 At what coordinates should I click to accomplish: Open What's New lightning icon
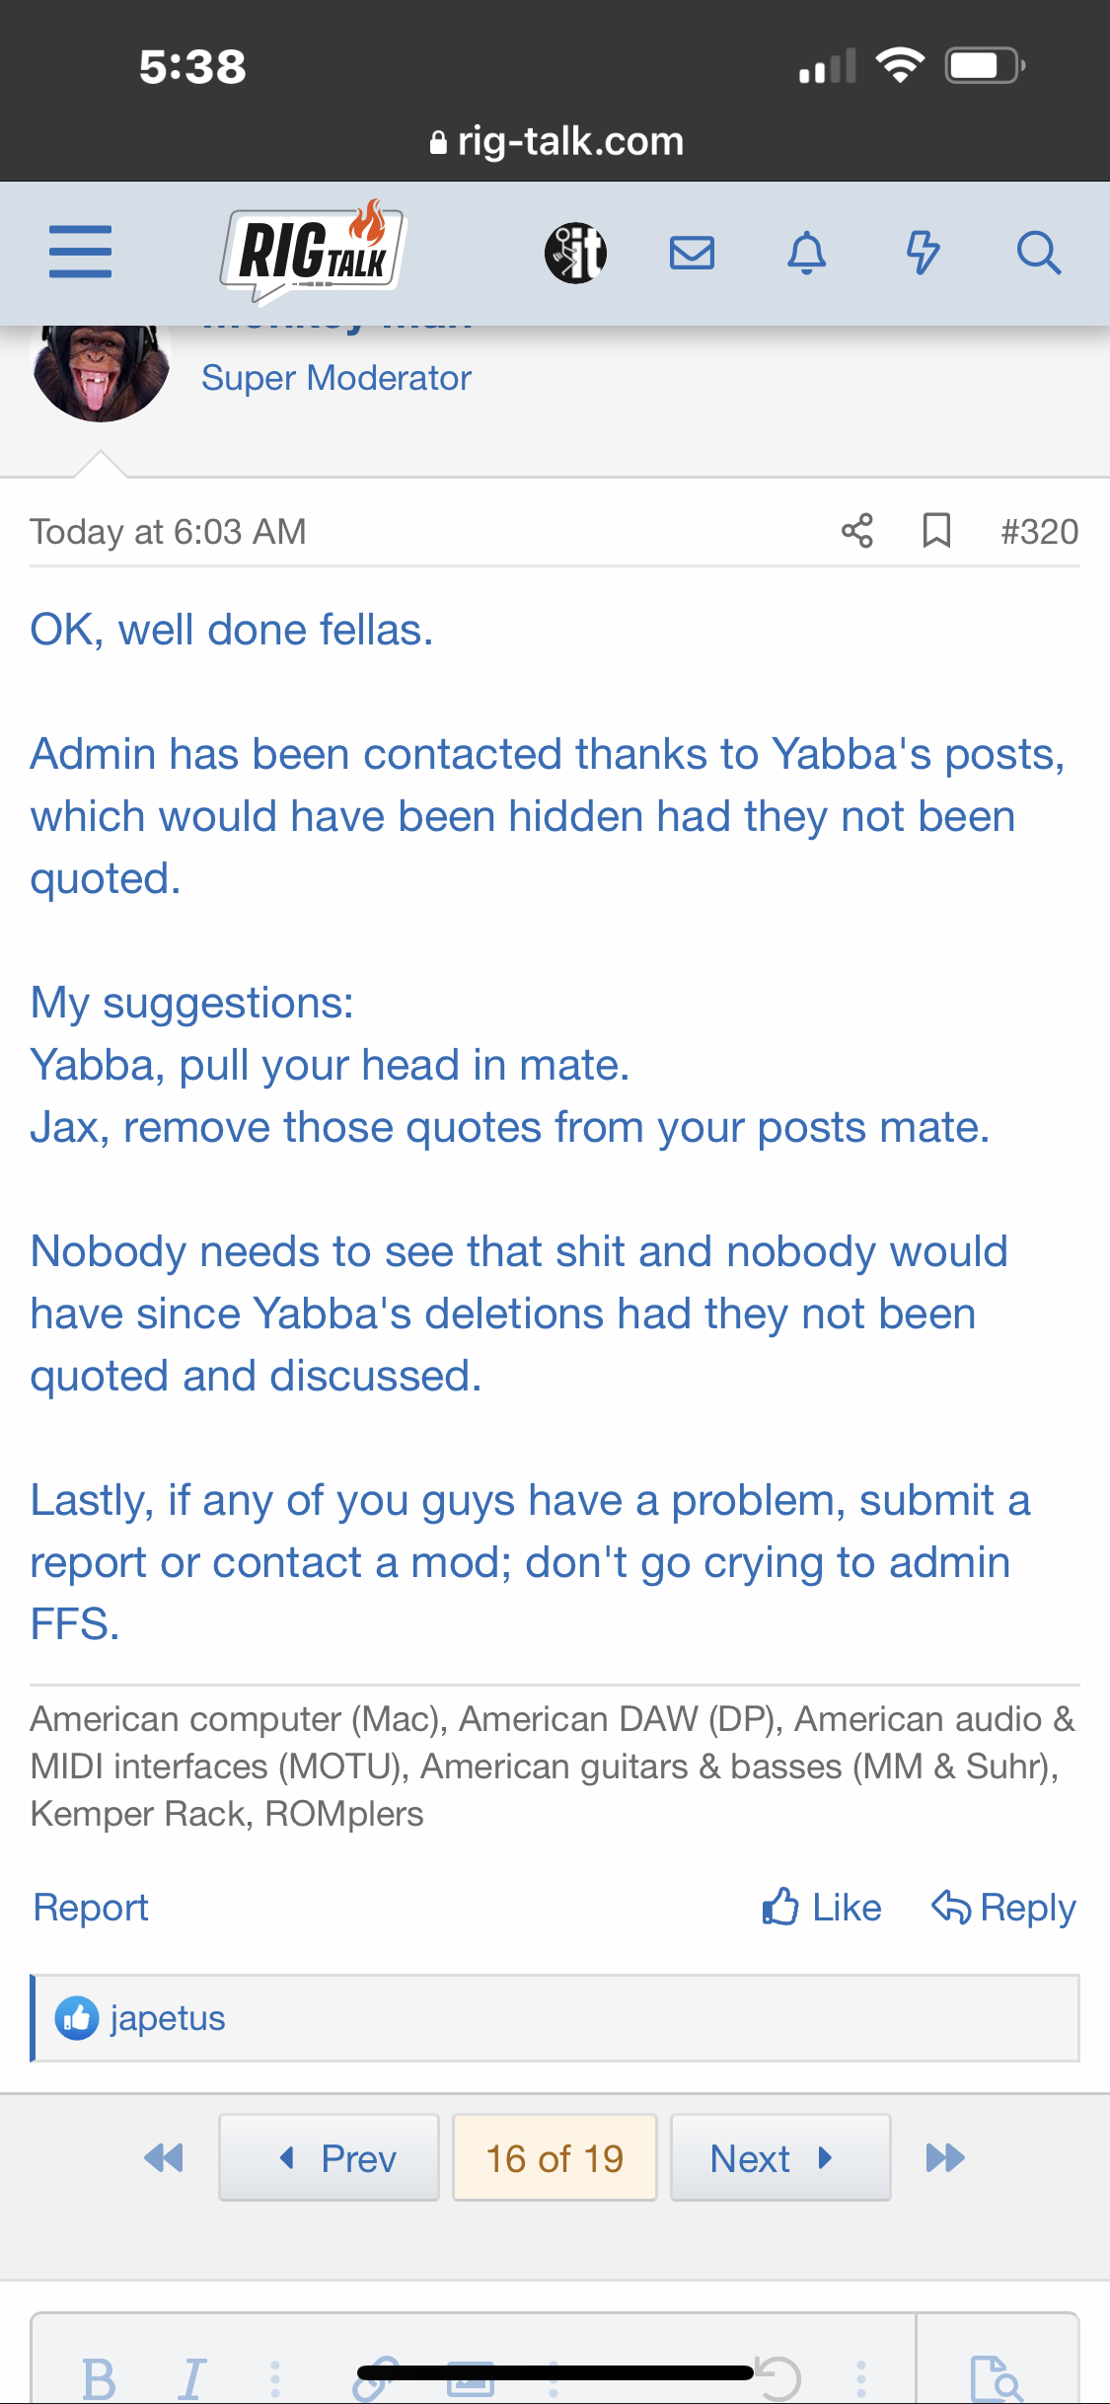[x=923, y=253]
